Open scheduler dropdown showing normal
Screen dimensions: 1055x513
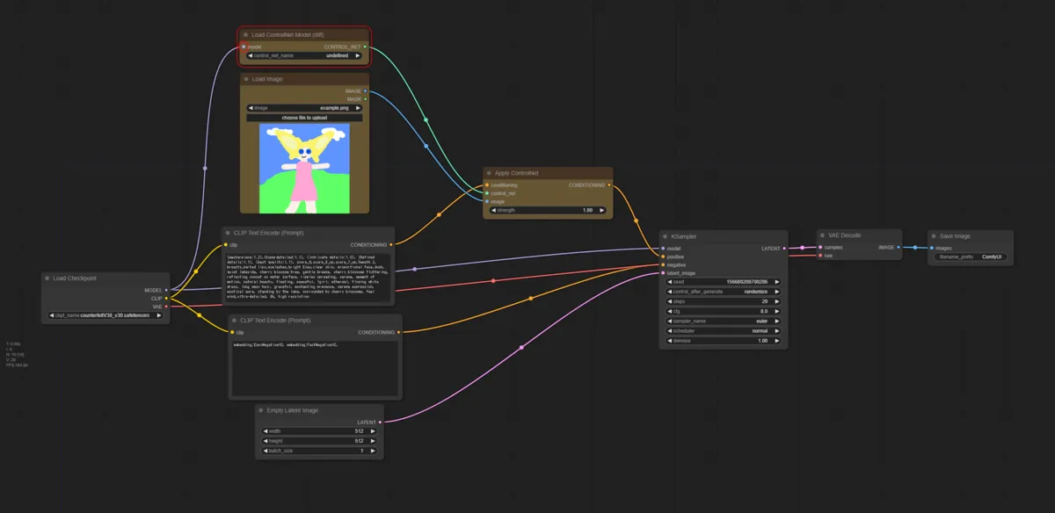tap(723, 331)
